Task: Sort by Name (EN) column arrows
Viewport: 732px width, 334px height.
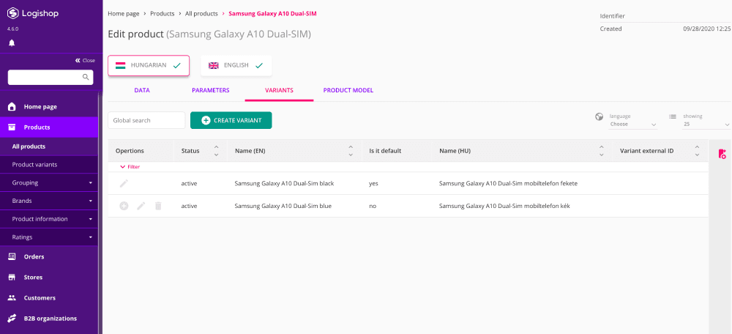Action: [x=351, y=151]
